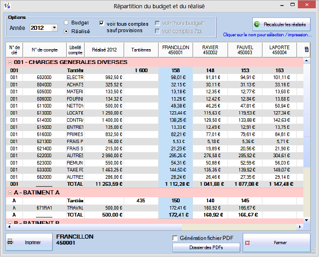Click the Libellé compte column header
The height and width of the screenshot is (257, 319).
pos(75,50)
